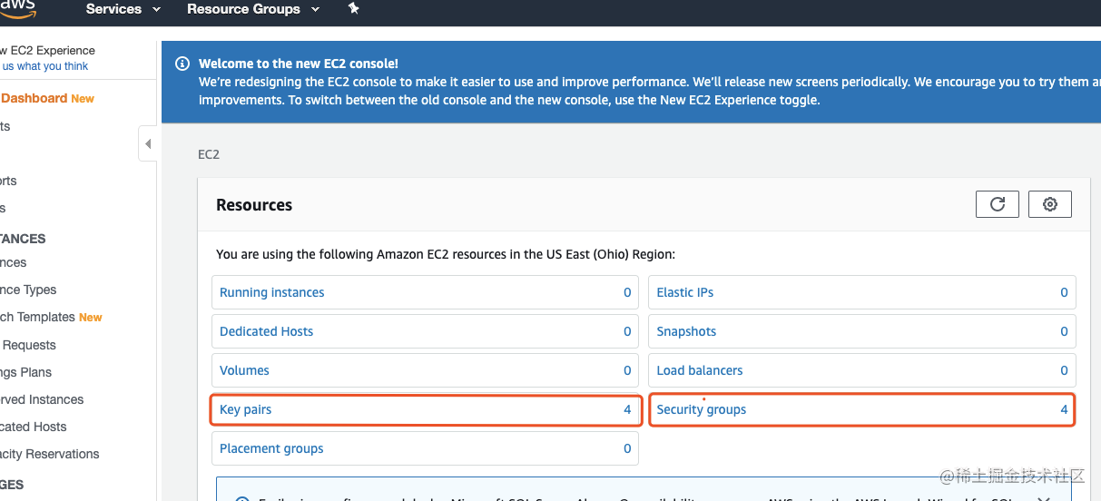Open Capacity Reservations in sidebar

50,454
